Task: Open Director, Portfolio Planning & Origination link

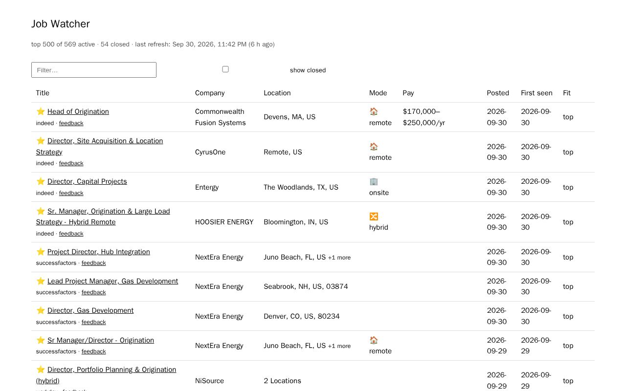Action: coord(106,375)
